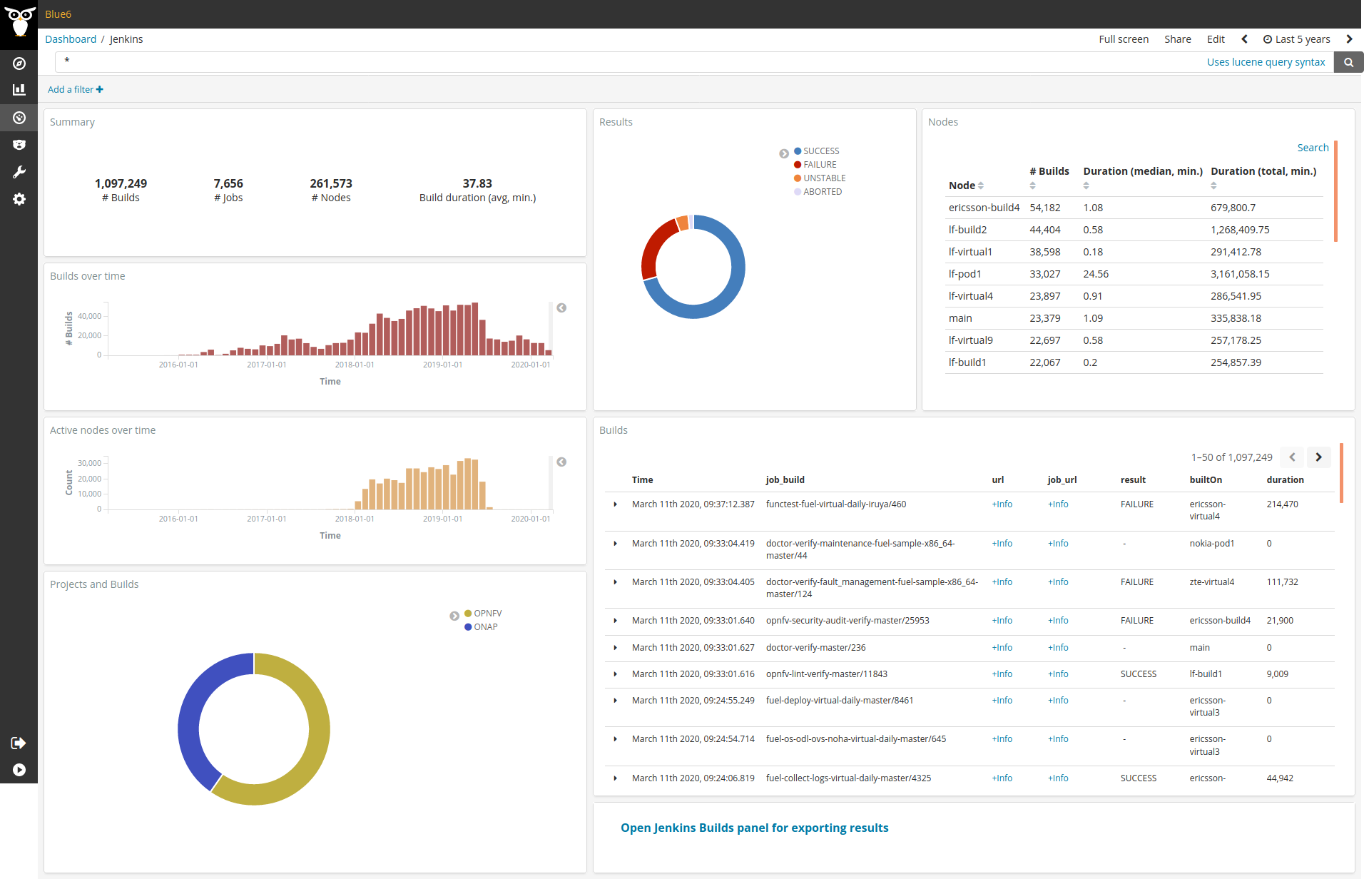The width and height of the screenshot is (1364, 879).
Task: Expand the opnfv-lint-verify-master/11843 row
Action: click(x=615, y=674)
